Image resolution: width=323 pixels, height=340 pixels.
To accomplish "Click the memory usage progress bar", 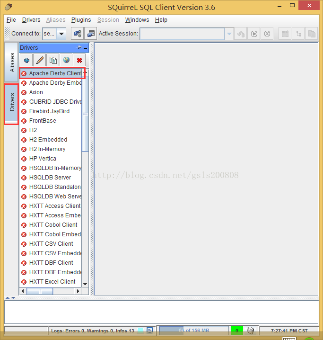I will (194, 331).
